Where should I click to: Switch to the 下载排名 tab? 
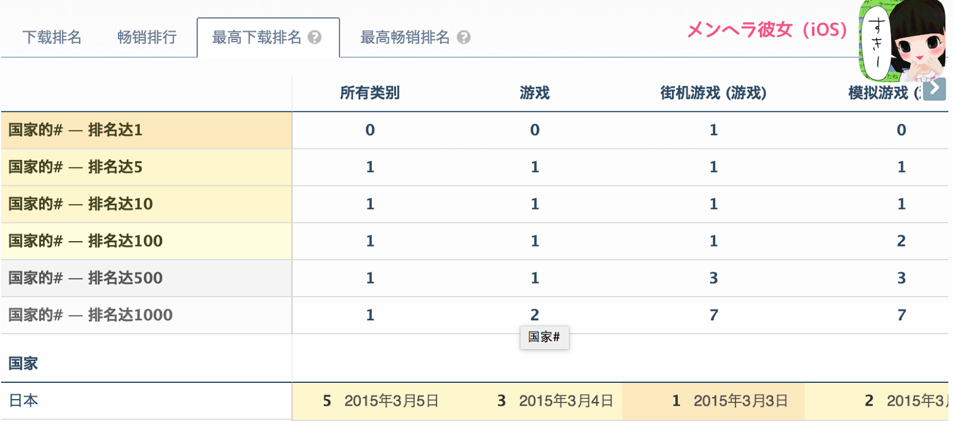[52, 38]
